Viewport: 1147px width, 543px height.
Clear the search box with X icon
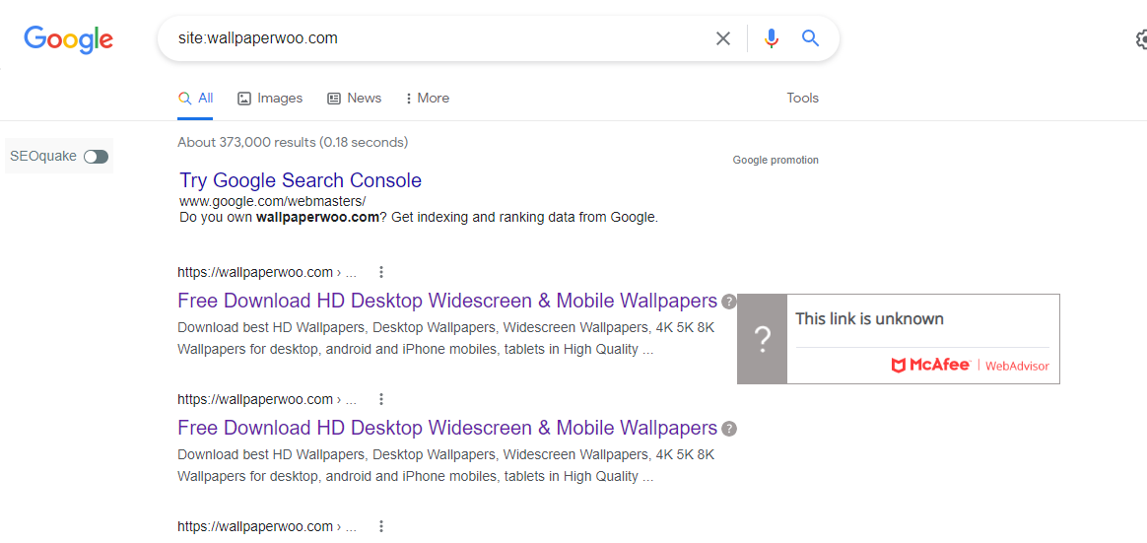(x=722, y=38)
